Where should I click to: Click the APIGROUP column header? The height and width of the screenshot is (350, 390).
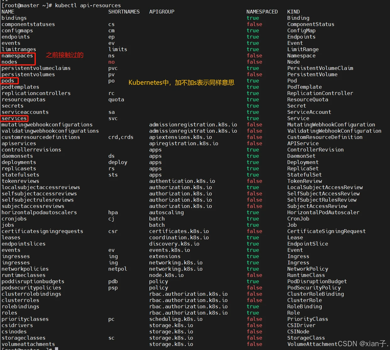click(x=162, y=12)
